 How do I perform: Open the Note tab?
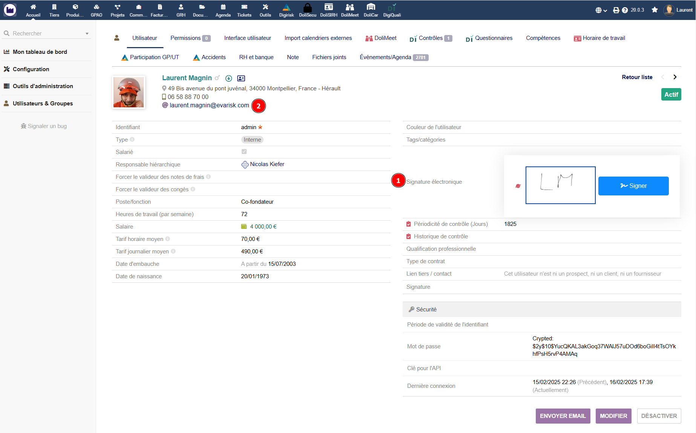[293, 57]
